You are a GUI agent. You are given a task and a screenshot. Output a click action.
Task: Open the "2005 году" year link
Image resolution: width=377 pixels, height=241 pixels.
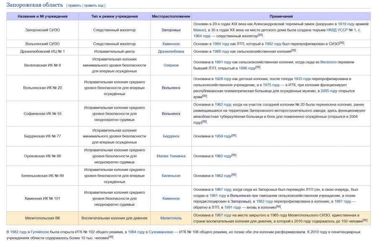[x=330, y=91]
